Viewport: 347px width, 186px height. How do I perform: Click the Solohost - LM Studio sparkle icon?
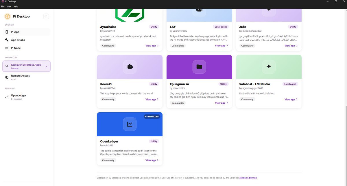pyautogui.click(x=269, y=67)
